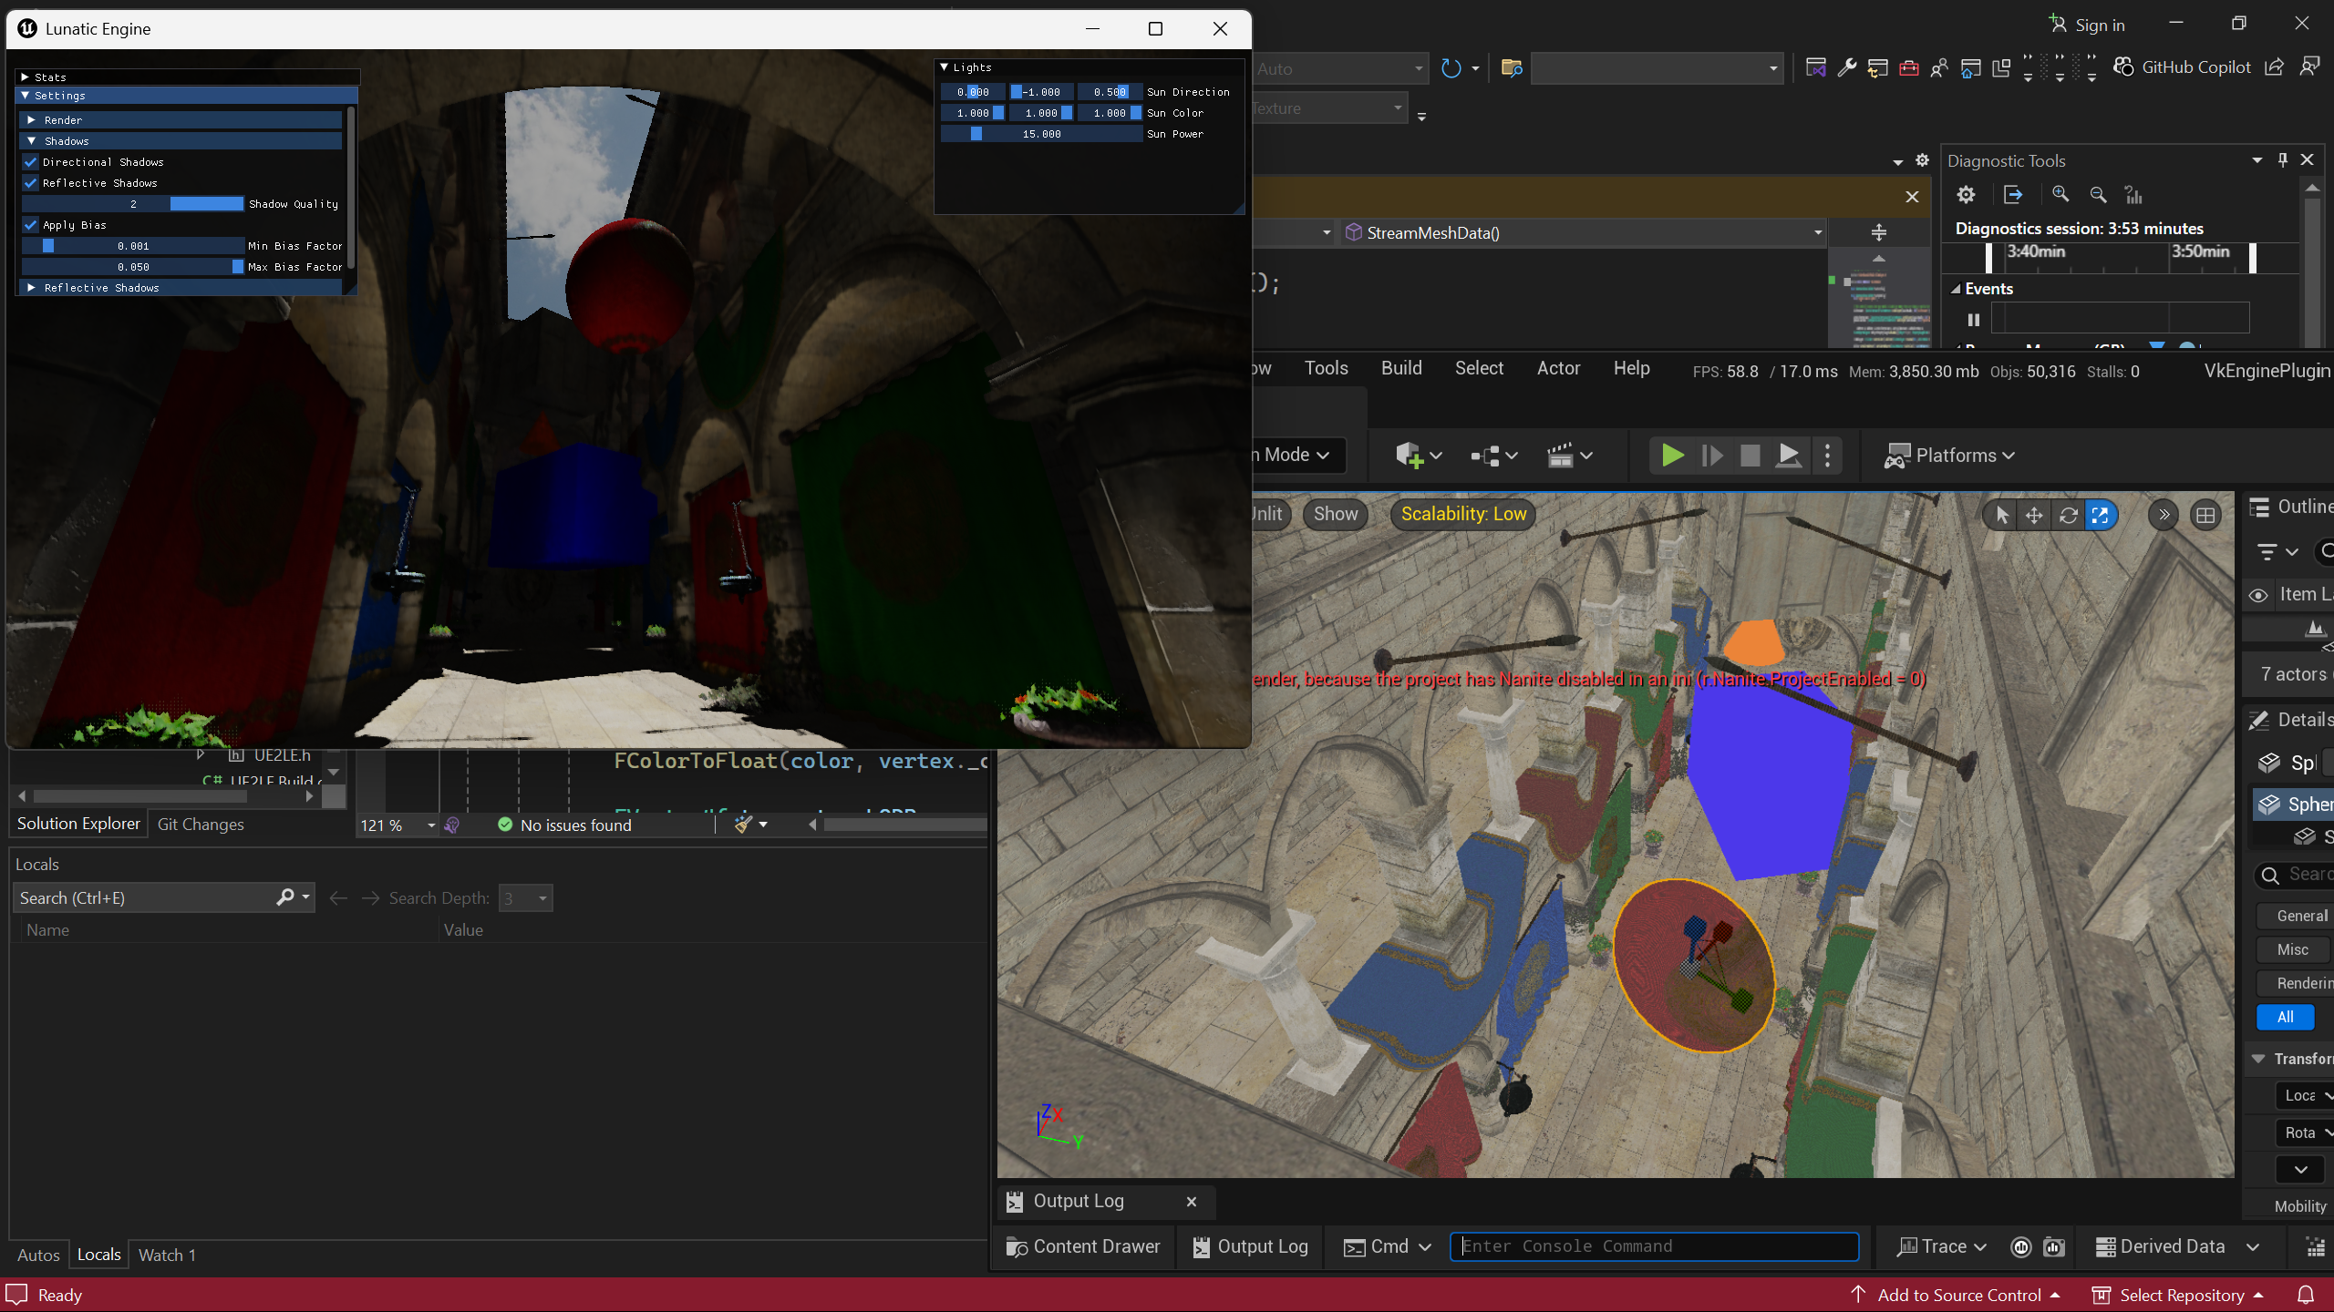Click the Visual Studio refresh circular arrow
This screenshot has width=2334, height=1312.
point(1451,68)
